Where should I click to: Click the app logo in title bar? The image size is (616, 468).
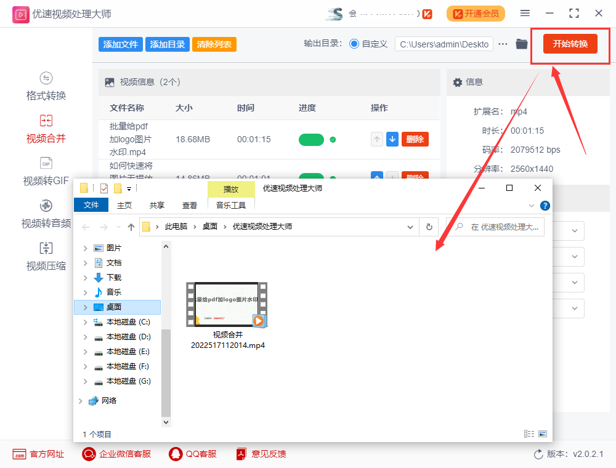pos(20,15)
